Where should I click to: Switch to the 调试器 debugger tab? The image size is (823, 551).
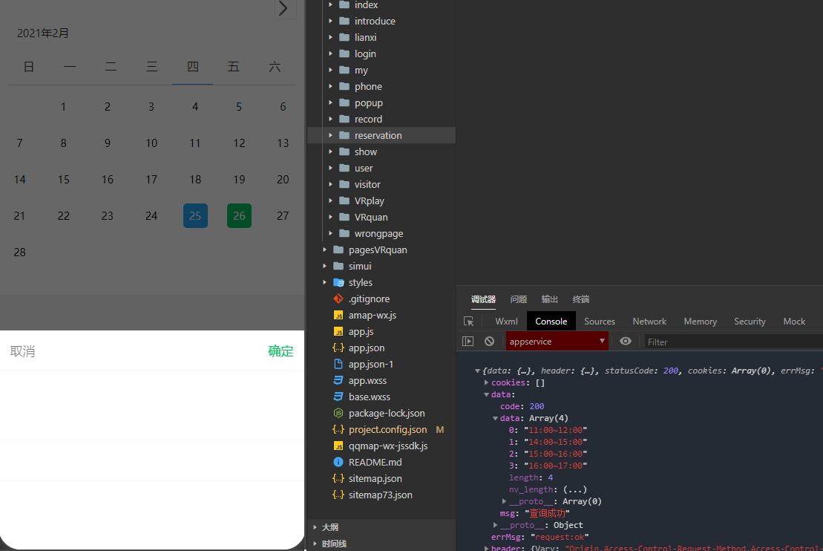[483, 299]
